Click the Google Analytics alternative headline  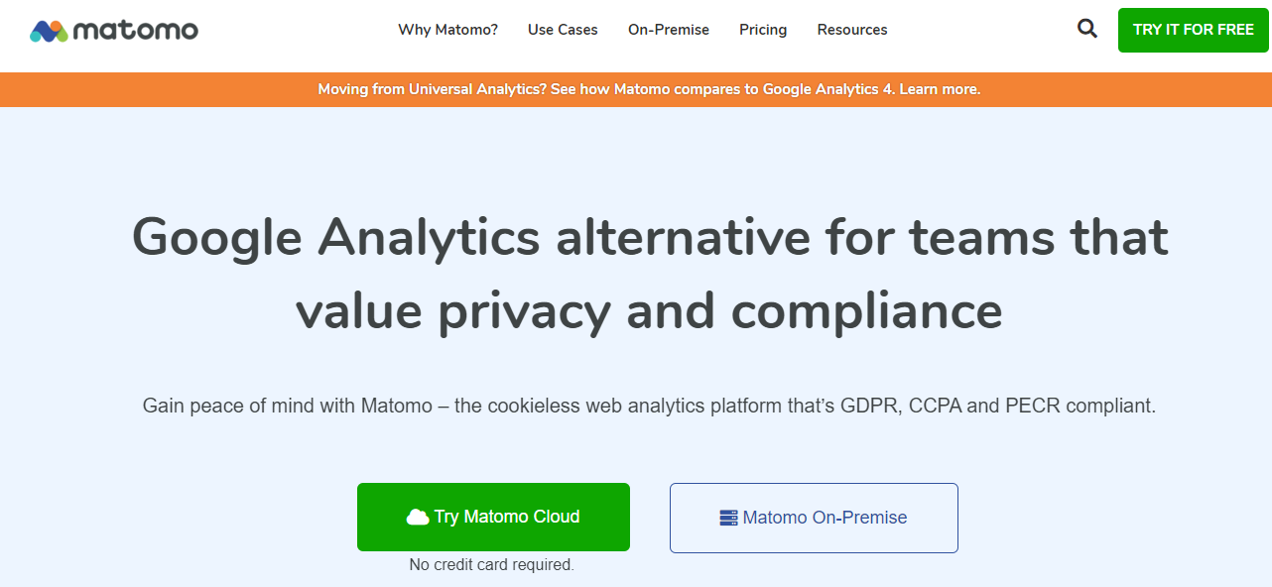tap(650, 274)
